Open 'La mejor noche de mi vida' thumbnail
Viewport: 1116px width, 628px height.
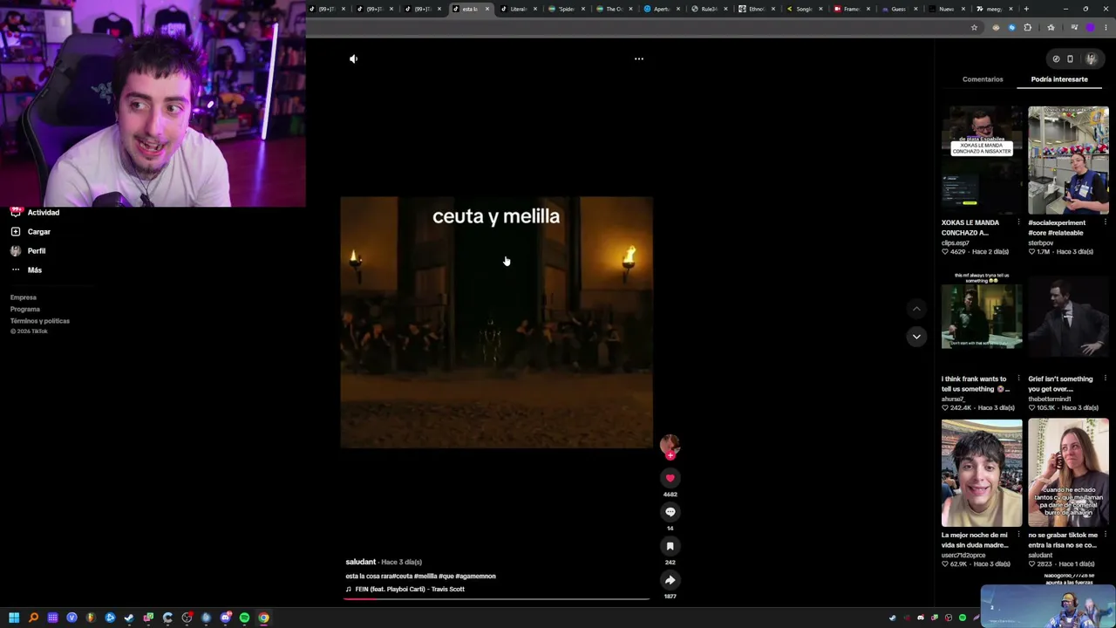click(x=982, y=473)
